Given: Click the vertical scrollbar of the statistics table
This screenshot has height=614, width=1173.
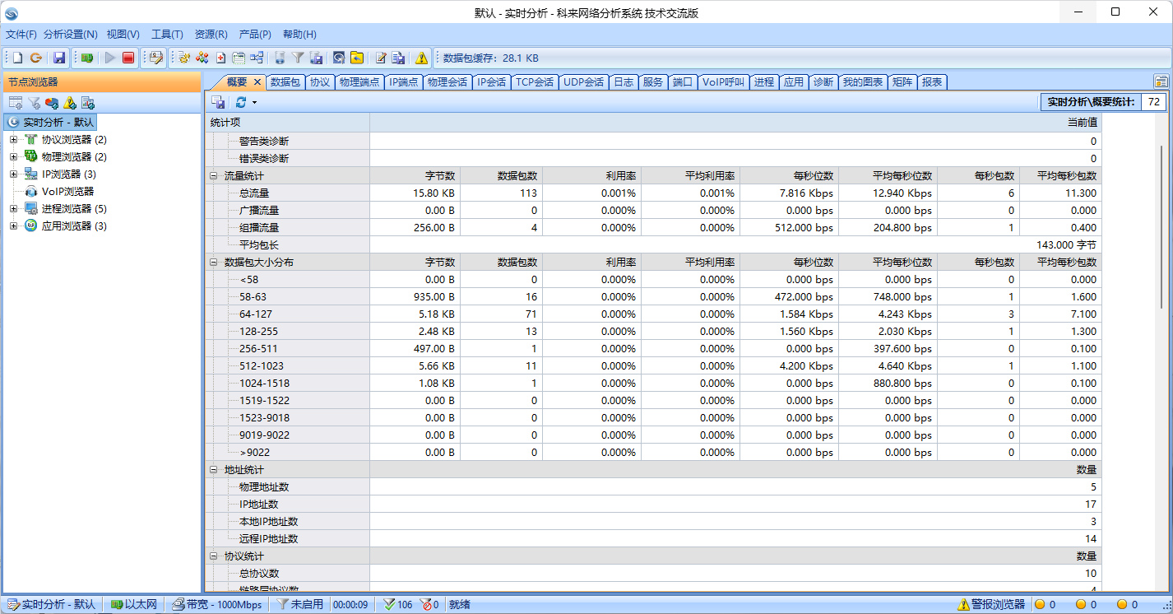Looking at the screenshot, I should click(x=1161, y=226).
